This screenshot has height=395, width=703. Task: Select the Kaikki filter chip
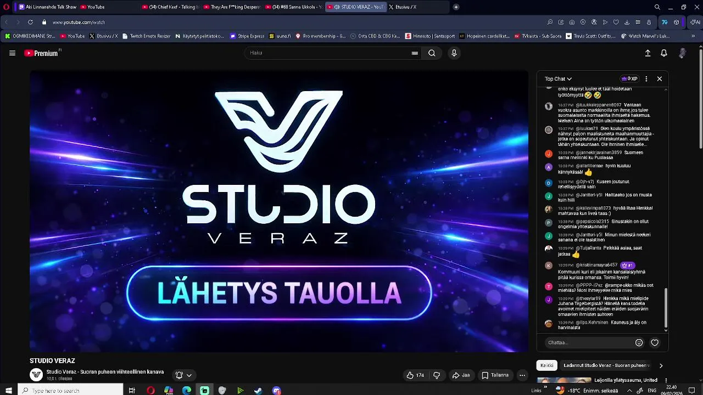(x=547, y=365)
